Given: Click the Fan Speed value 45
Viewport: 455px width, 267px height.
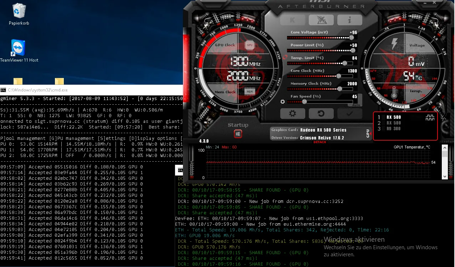Looking at the screenshot, I should point(354,96).
